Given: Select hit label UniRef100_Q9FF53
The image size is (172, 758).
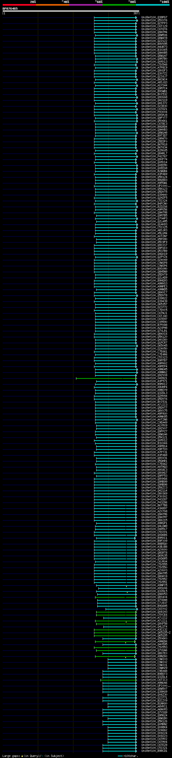Looking at the screenshot, I should [x=154, y=476].
